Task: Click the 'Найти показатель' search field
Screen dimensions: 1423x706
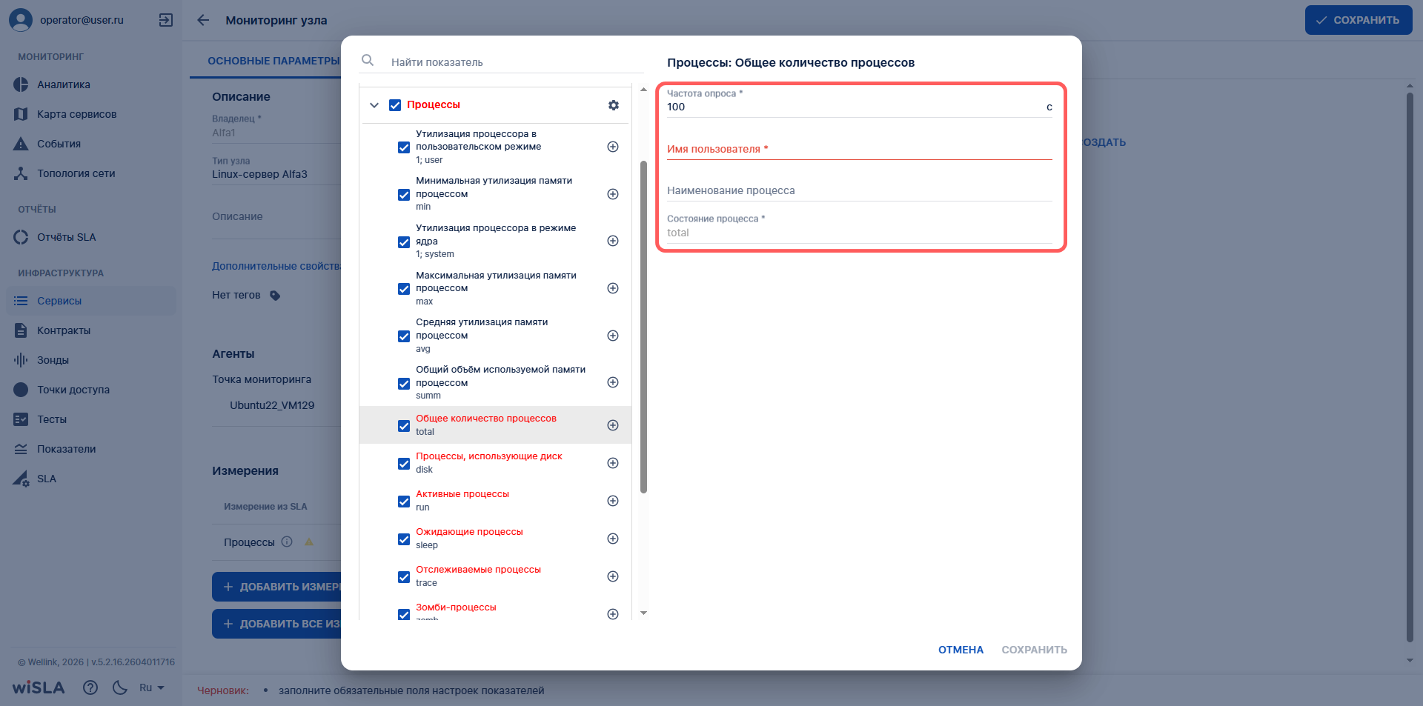Action: click(x=517, y=62)
